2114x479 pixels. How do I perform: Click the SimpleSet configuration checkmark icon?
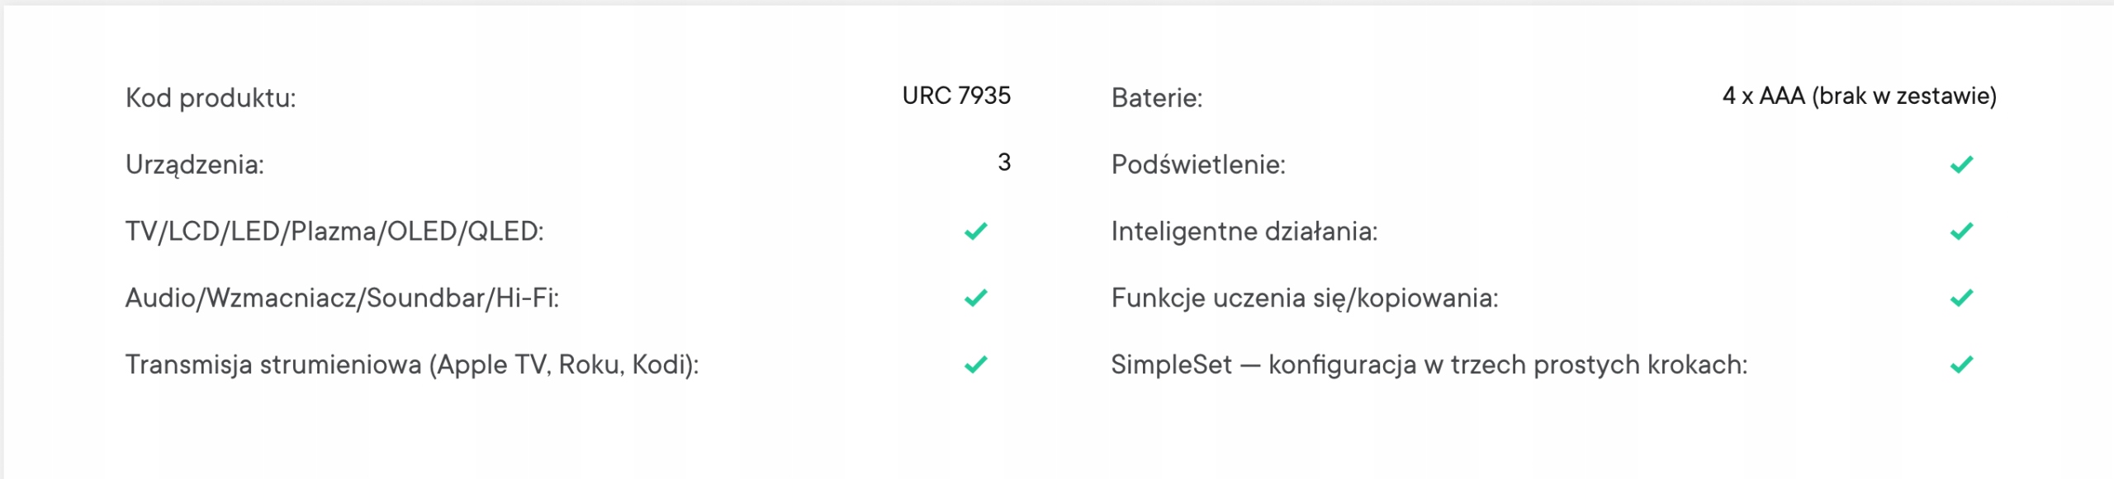(x=1962, y=364)
